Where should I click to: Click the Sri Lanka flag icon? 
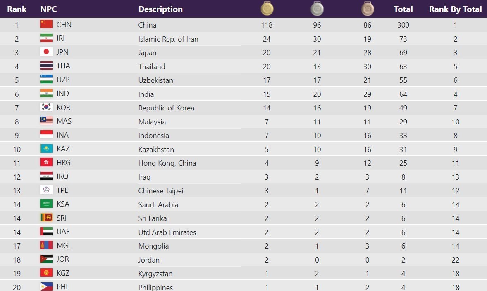pos(46,218)
